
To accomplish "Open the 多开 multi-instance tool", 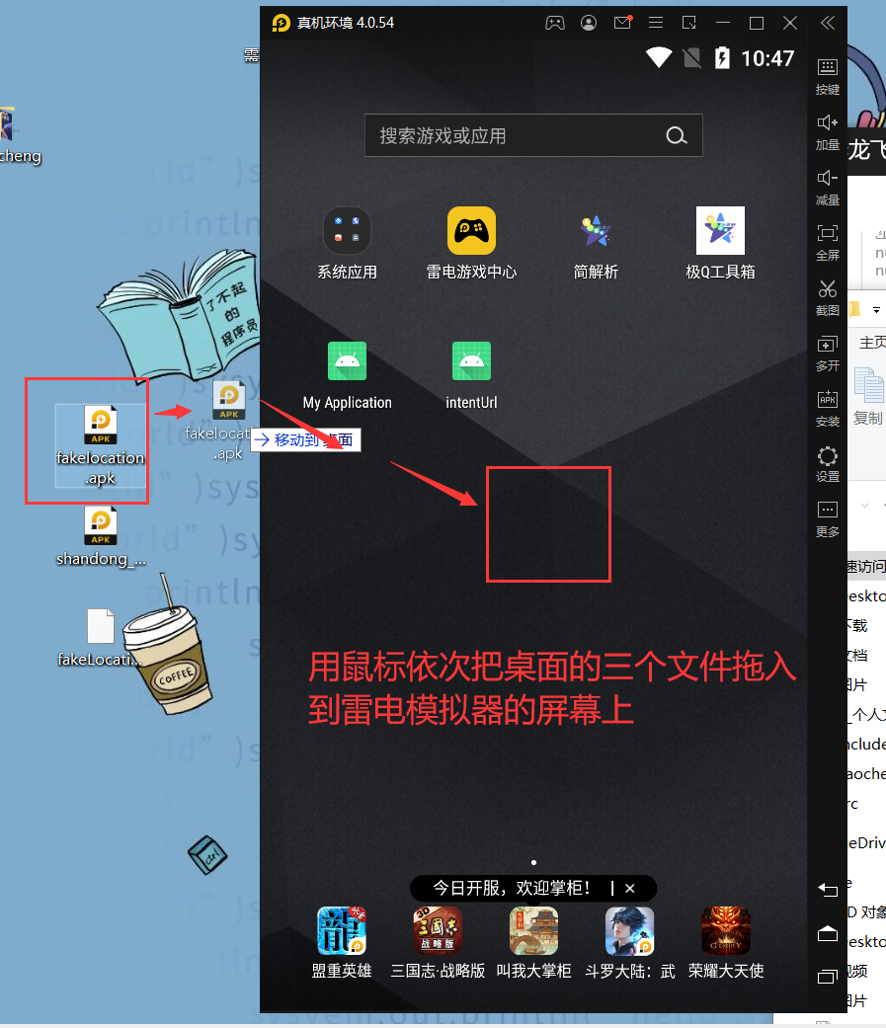I will pos(828,355).
